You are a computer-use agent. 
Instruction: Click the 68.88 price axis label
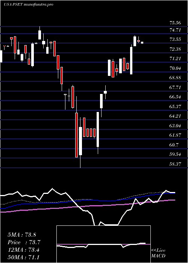[175, 78]
